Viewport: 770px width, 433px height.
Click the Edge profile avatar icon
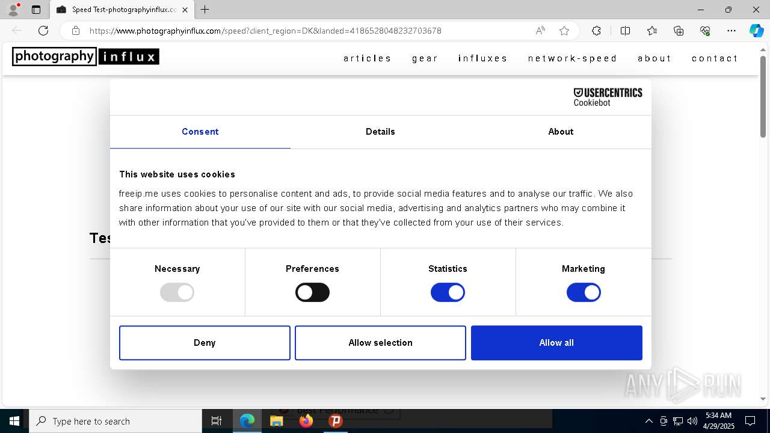pyautogui.click(x=13, y=10)
